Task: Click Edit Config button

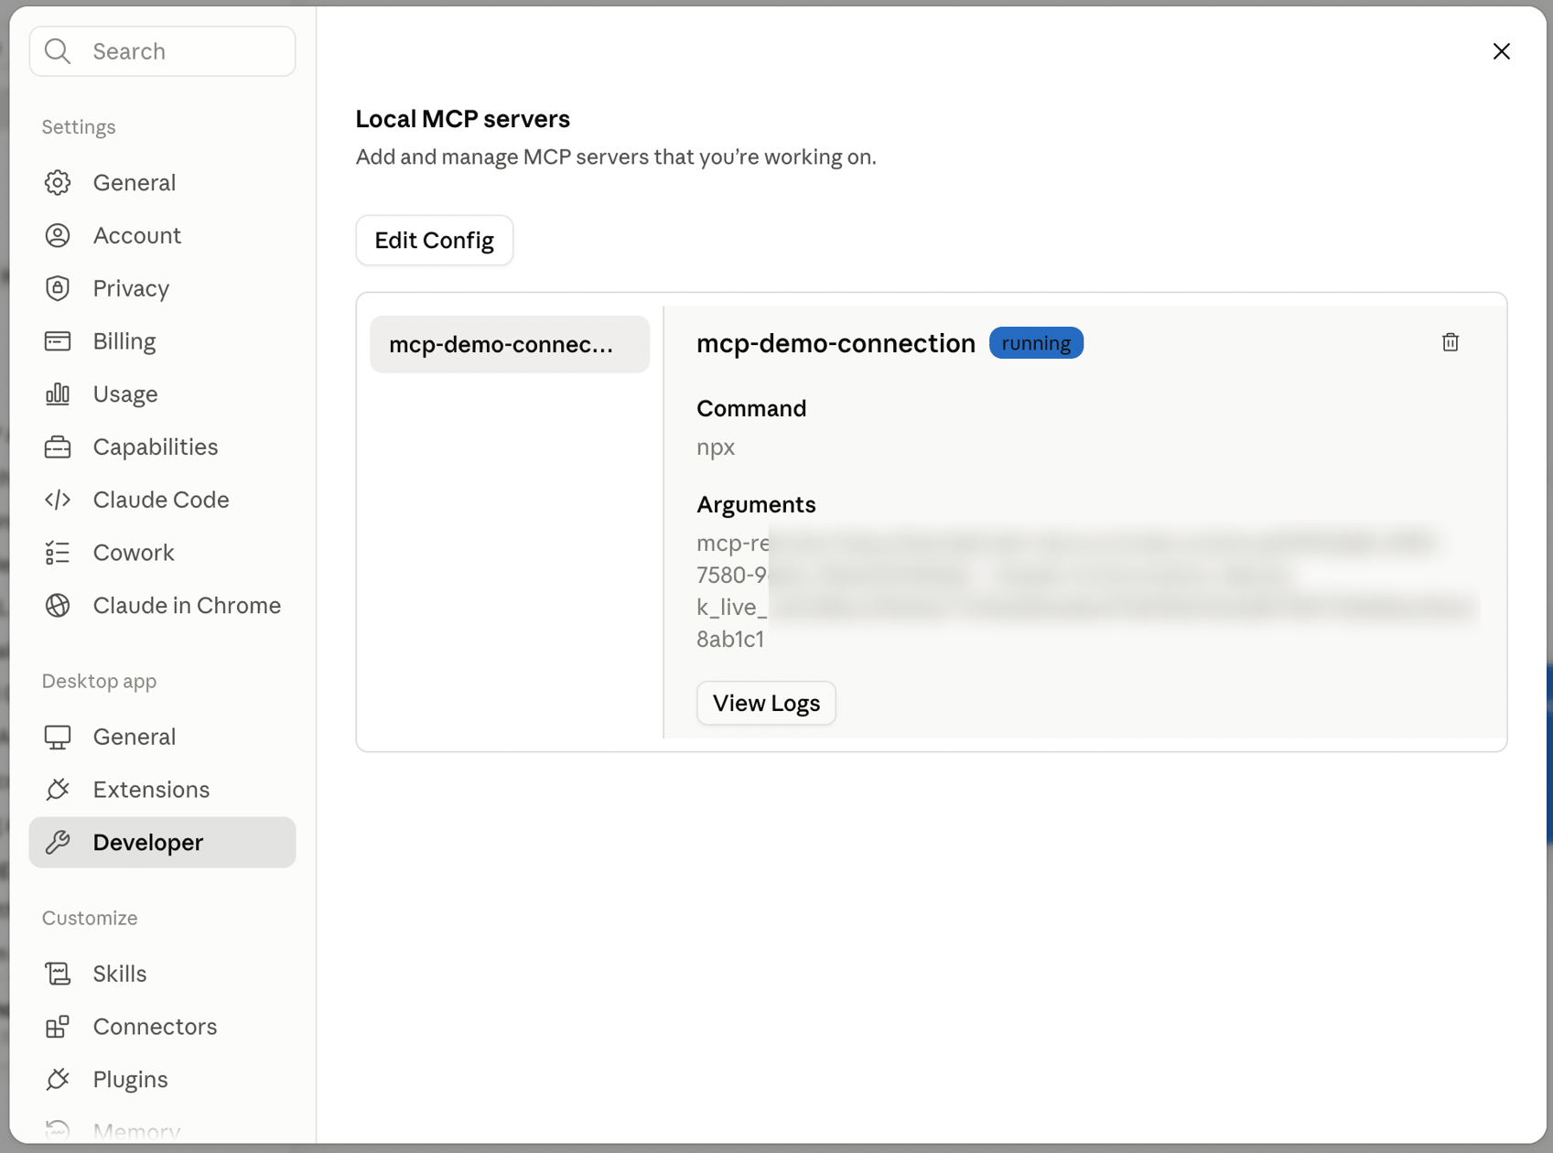Action: point(434,241)
